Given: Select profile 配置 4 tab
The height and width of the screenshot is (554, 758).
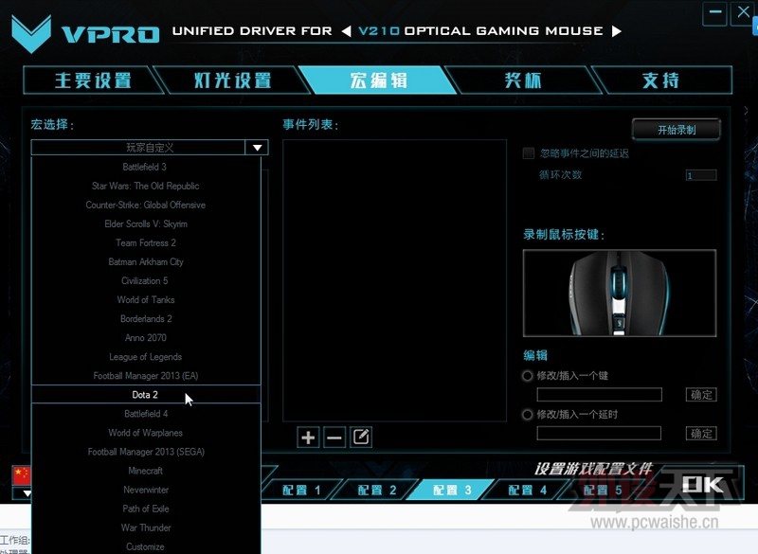Looking at the screenshot, I should (527, 491).
